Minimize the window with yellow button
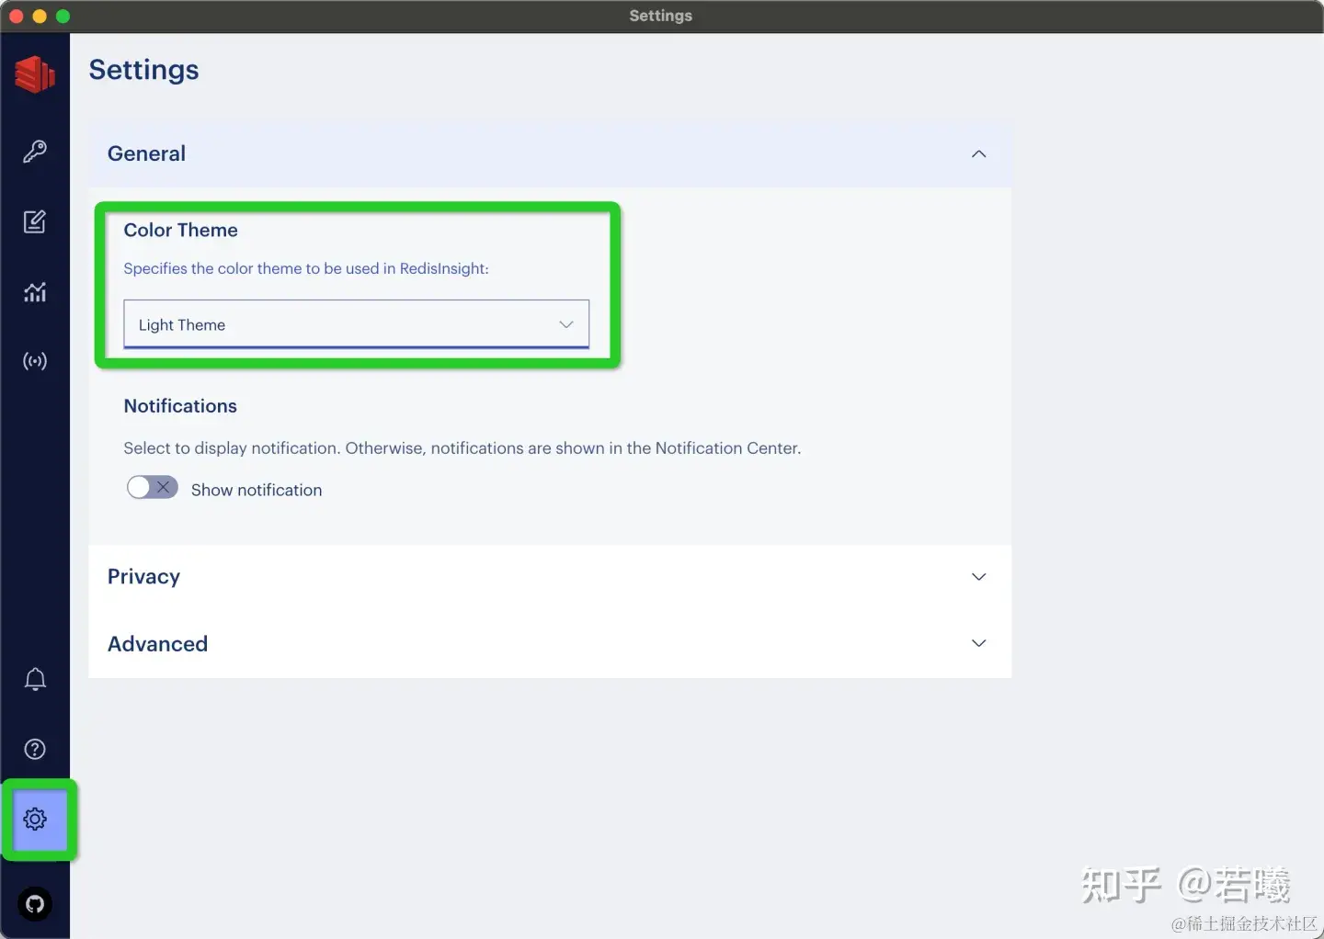This screenshot has height=939, width=1324. pyautogui.click(x=40, y=17)
